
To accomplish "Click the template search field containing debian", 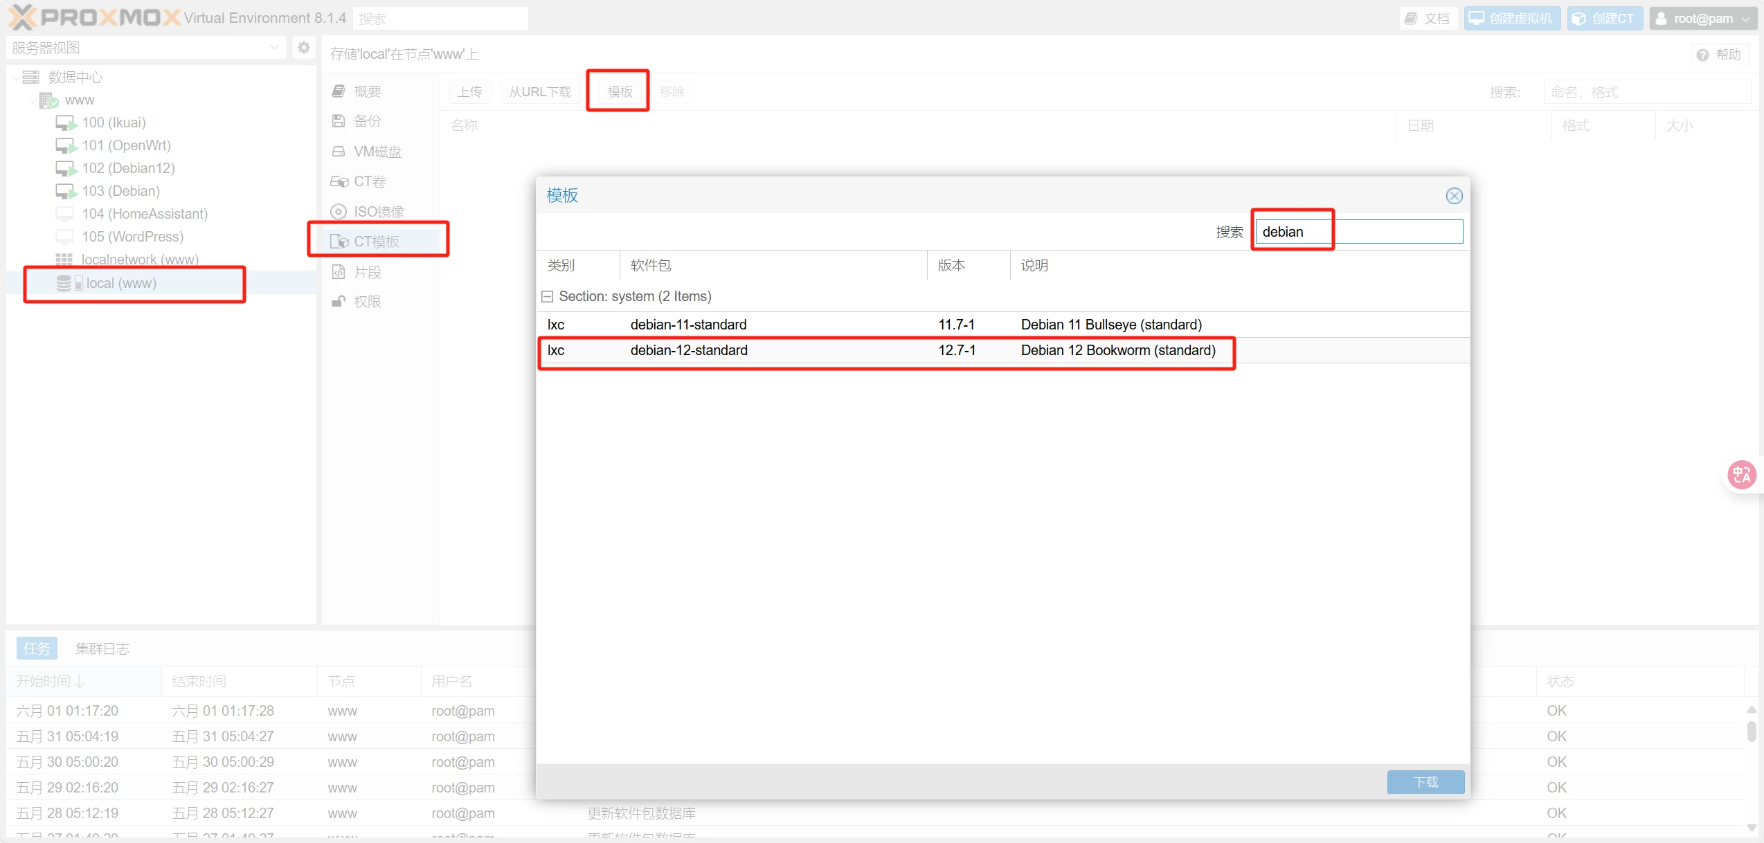I will click(1358, 232).
